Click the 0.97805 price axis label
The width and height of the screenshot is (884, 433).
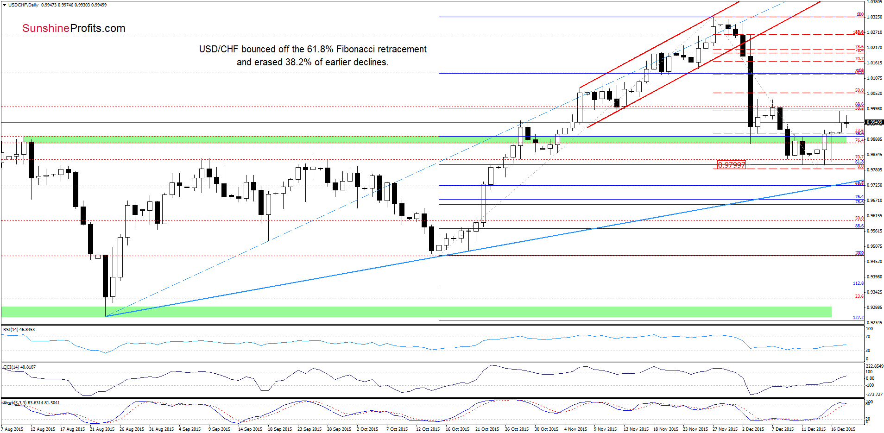874,169
